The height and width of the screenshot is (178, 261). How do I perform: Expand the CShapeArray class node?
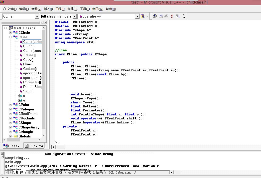[10, 127]
